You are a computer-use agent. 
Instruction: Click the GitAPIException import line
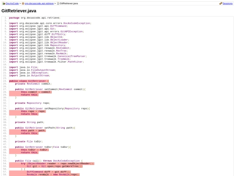(47, 32)
